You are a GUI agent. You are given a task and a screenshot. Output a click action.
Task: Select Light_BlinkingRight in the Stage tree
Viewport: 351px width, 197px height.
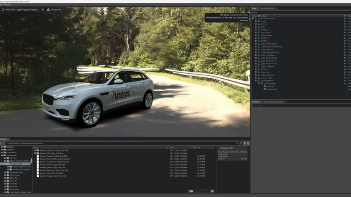(269, 58)
